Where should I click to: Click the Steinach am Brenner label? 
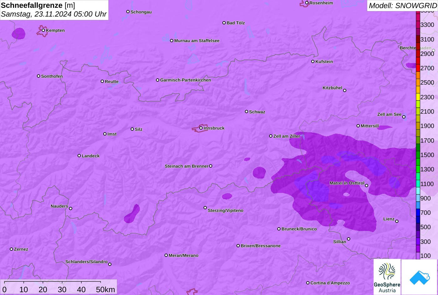tap(186, 166)
